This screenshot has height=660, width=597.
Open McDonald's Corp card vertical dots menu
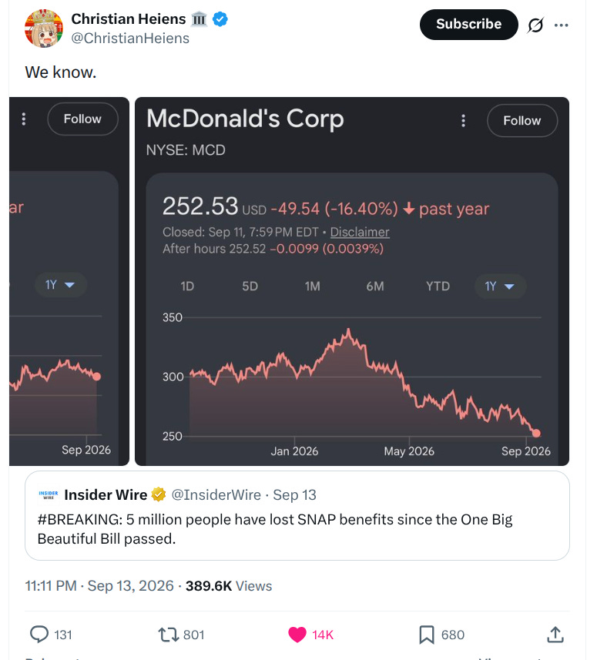click(463, 121)
